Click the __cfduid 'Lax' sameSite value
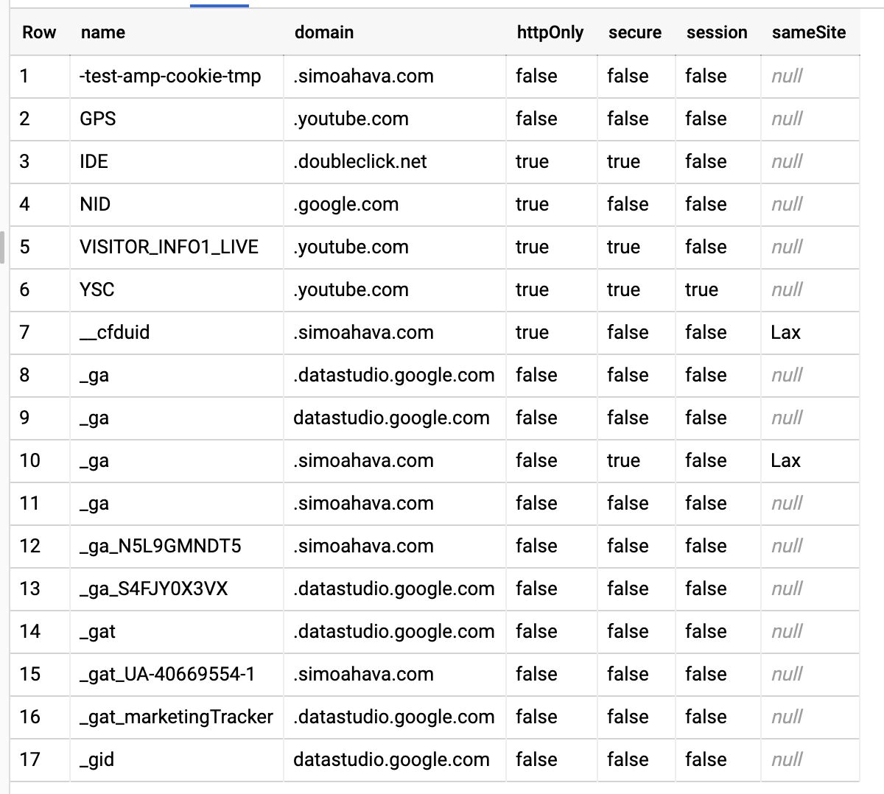The width and height of the screenshot is (884, 794). pyautogui.click(x=785, y=332)
